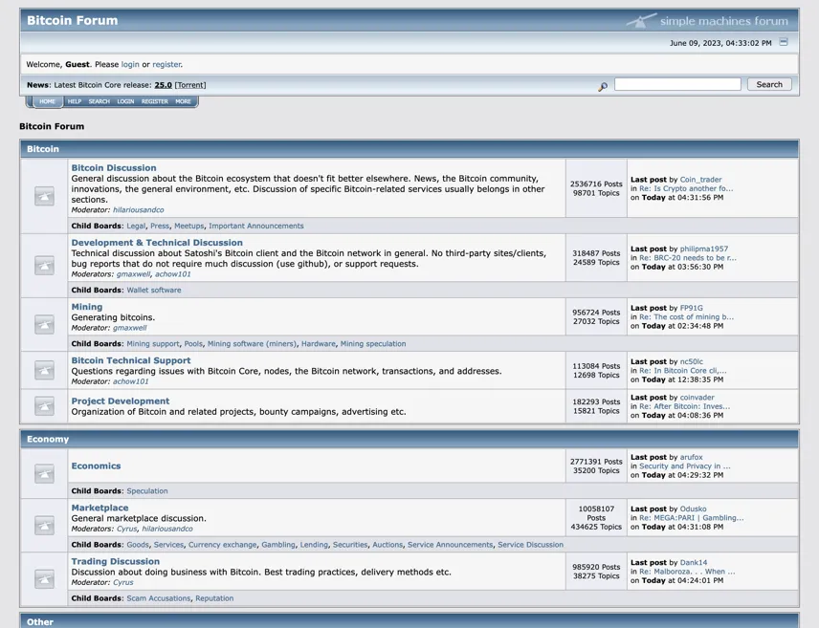Viewport: 819px width, 628px height.
Task: Open the Lending child board
Action: [314, 545]
